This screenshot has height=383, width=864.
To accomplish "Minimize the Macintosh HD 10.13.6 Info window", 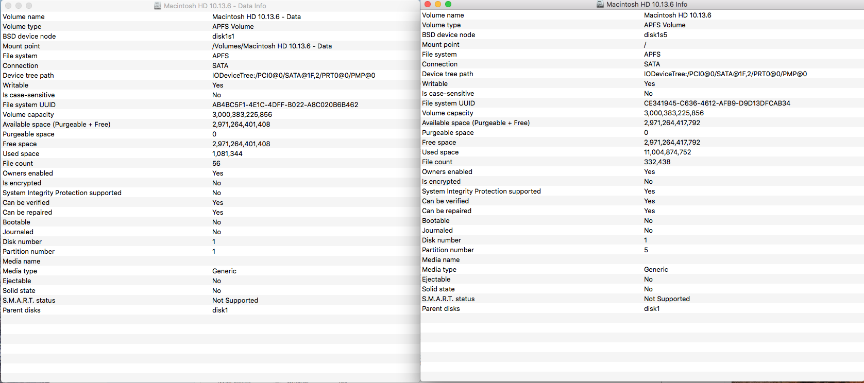I will click(438, 4).
